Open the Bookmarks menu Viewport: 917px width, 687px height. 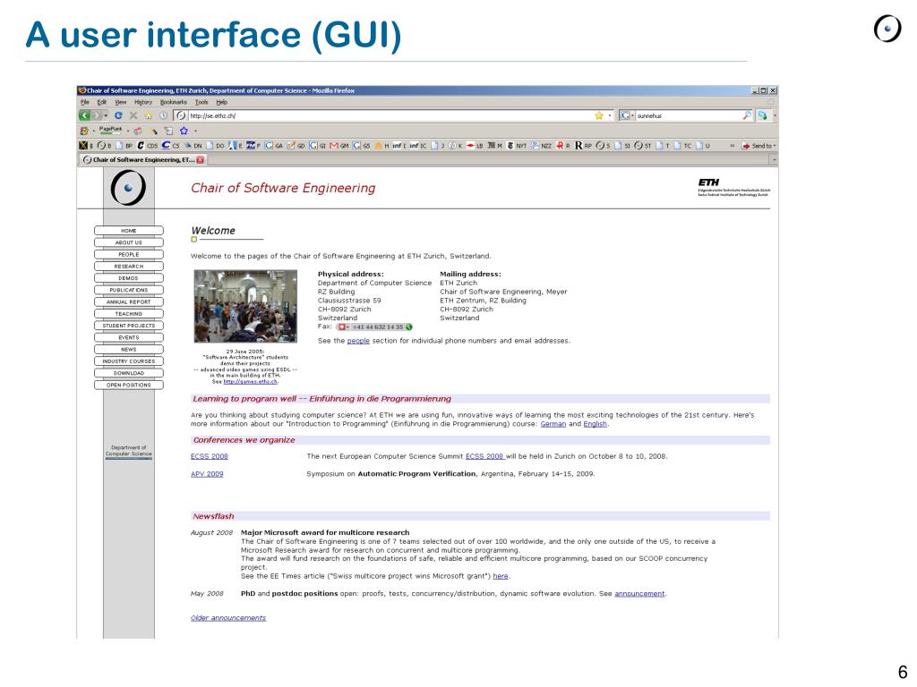tap(173, 102)
